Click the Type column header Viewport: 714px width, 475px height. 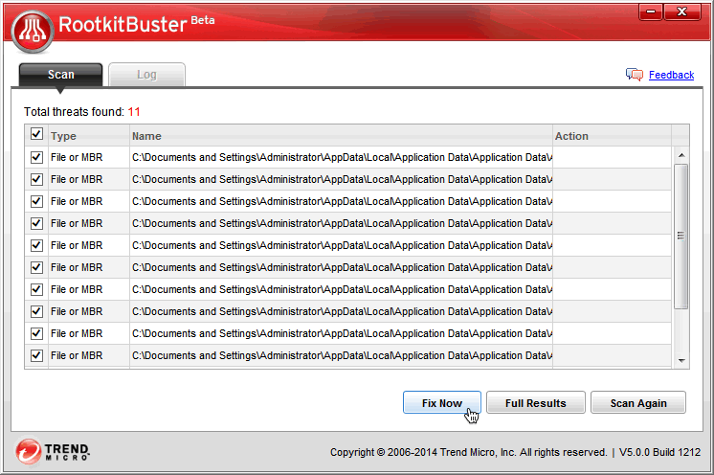[89, 136]
